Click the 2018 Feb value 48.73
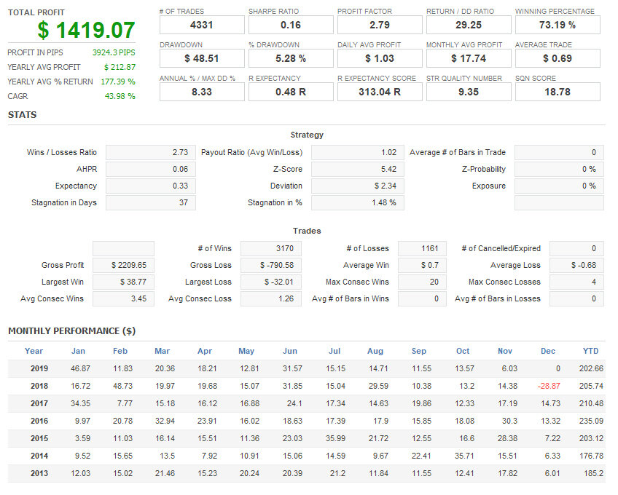This screenshot has width=618, height=495. coord(122,386)
